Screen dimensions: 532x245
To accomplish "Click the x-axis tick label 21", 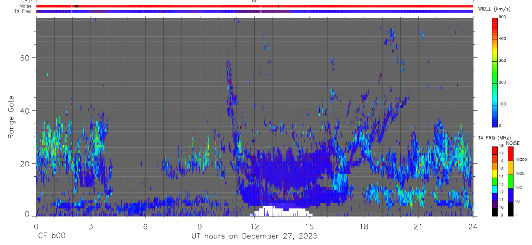I will click(x=418, y=226).
